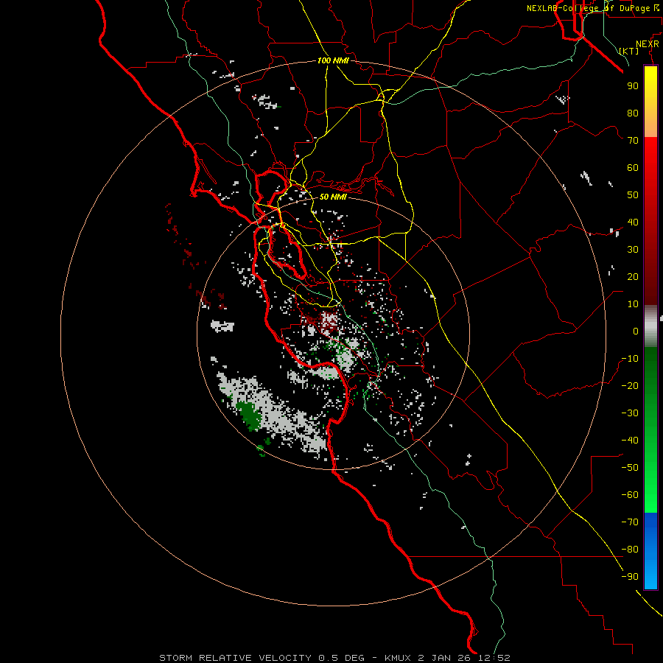Select the -40 value on the velocity scale
This screenshot has width=663, height=663.
(630, 441)
